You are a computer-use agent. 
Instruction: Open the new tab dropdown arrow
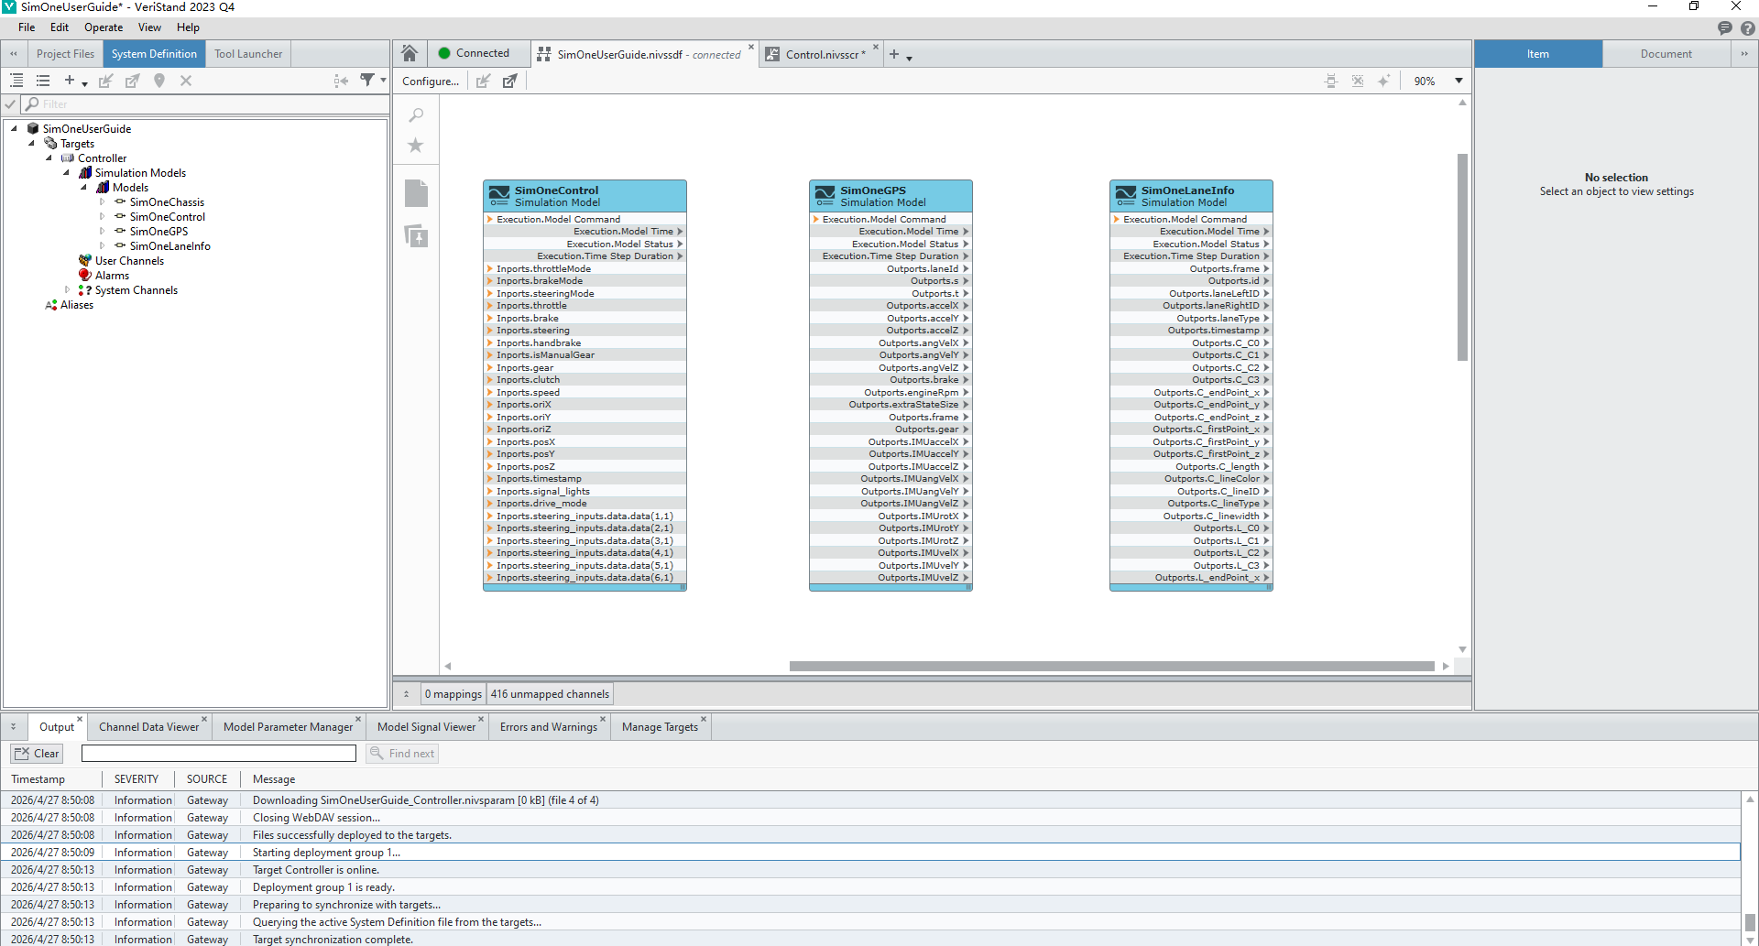[x=909, y=59]
